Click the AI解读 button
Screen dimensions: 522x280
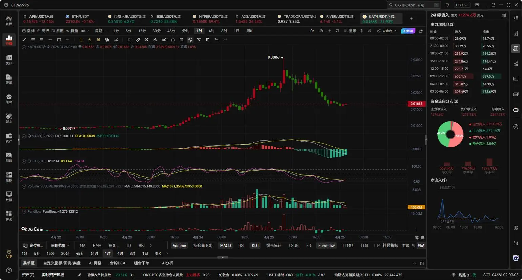click(408, 31)
